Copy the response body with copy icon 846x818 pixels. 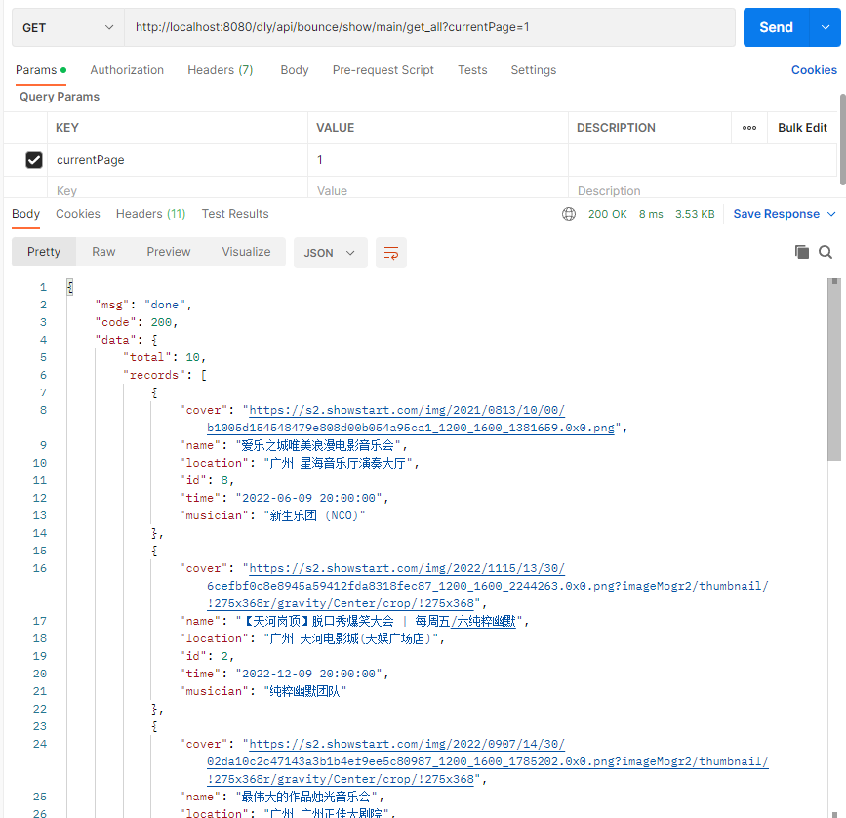[x=802, y=252]
